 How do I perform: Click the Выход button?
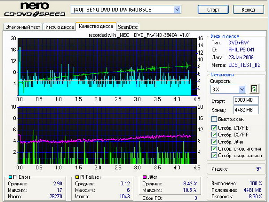[x=248, y=9]
